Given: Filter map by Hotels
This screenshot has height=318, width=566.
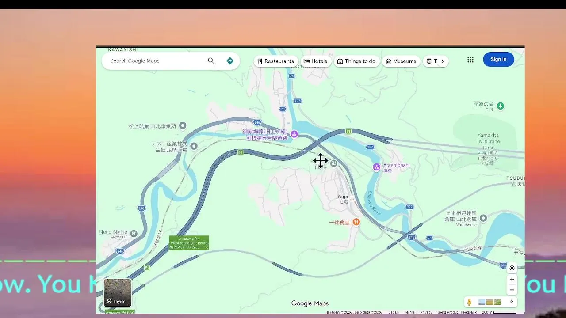Looking at the screenshot, I should tap(316, 61).
